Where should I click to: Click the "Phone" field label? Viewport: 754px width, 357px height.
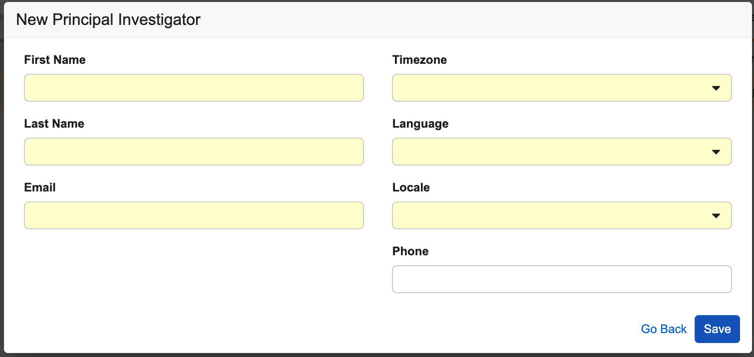click(x=410, y=251)
